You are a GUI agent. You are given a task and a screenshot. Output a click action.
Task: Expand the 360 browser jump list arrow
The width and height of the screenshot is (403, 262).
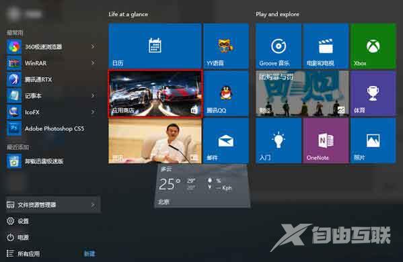(93, 46)
